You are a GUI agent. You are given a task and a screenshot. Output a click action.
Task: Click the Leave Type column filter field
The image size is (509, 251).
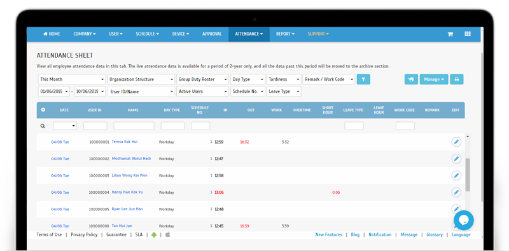tap(354, 126)
